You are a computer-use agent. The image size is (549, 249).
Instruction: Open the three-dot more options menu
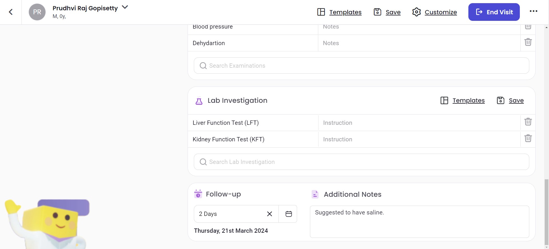533,11
